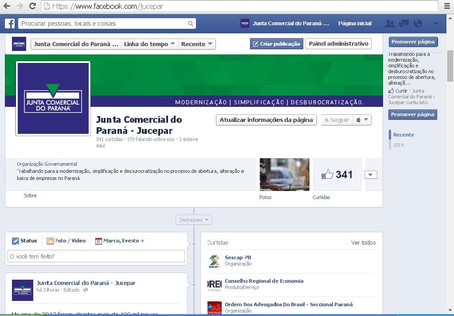Image resolution: width=454 pixels, height=316 pixels.
Task: Click the lower Promover página button
Action: click(413, 114)
